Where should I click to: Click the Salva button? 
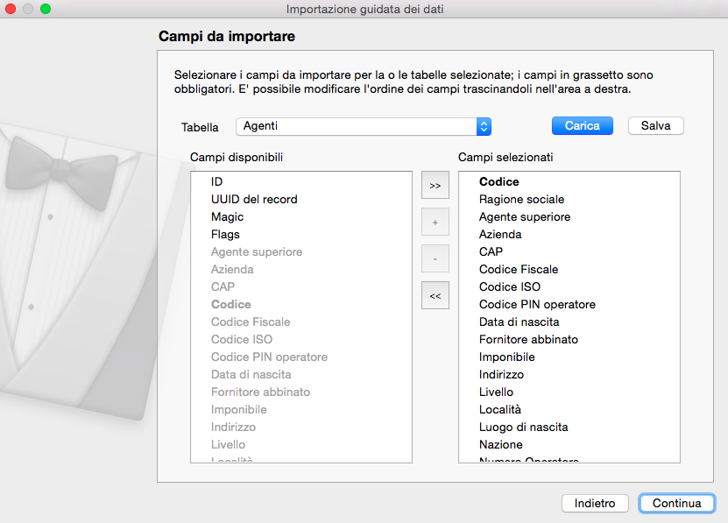pyautogui.click(x=655, y=126)
